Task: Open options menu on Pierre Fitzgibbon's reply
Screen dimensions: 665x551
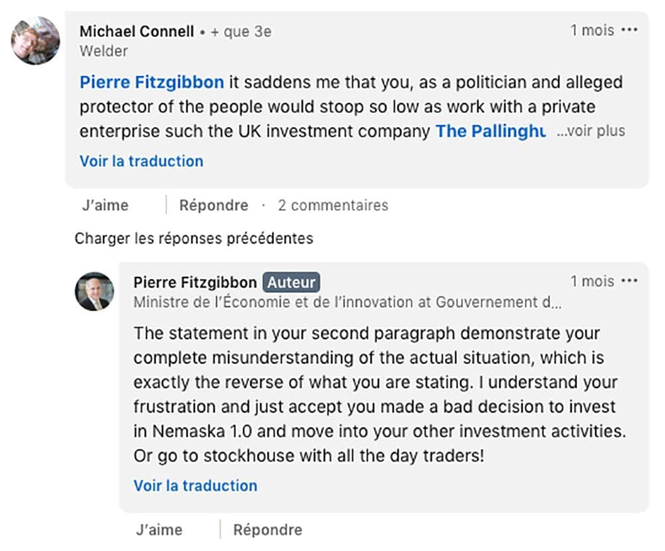Action: [628, 281]
